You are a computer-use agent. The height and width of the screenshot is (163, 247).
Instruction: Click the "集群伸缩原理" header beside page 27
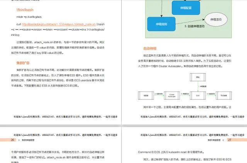214,140
